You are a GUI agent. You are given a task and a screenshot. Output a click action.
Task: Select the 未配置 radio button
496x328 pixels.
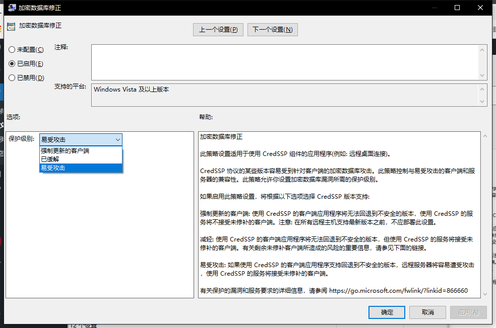(x=12, y=50)
